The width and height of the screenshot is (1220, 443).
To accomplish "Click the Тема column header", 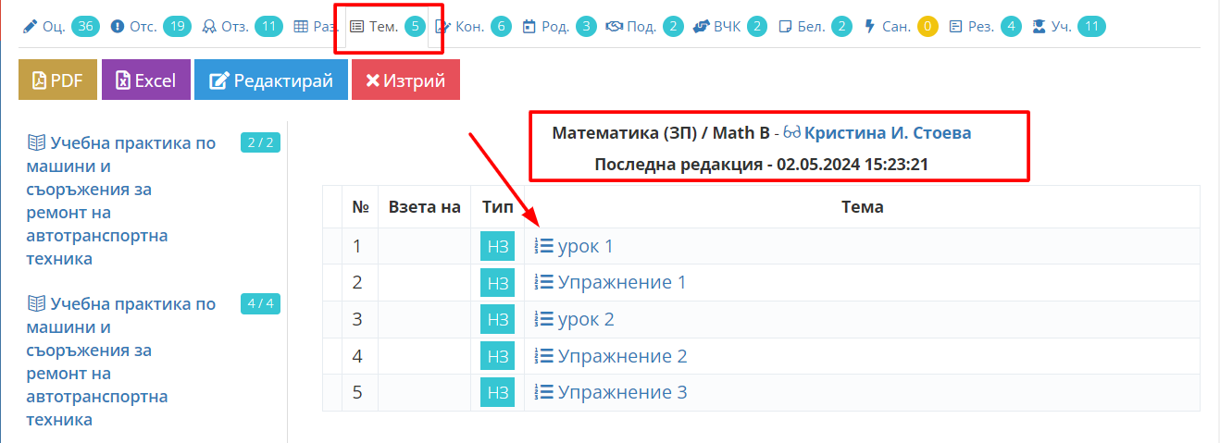I will point(862,207).
